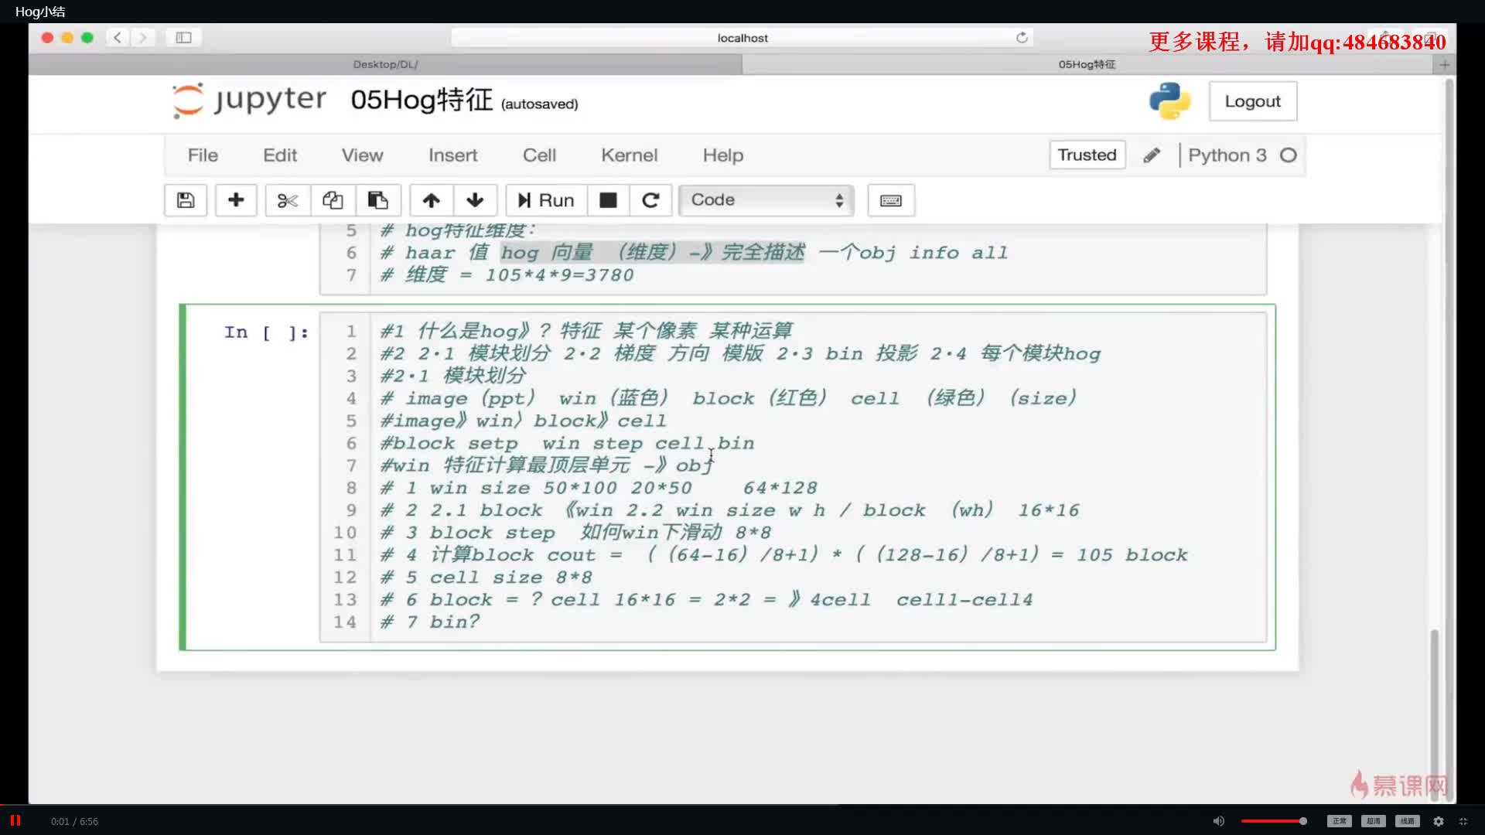Open the Kernel menu
This screenshot has width=1485, height=835.
[x=630, y=155]
